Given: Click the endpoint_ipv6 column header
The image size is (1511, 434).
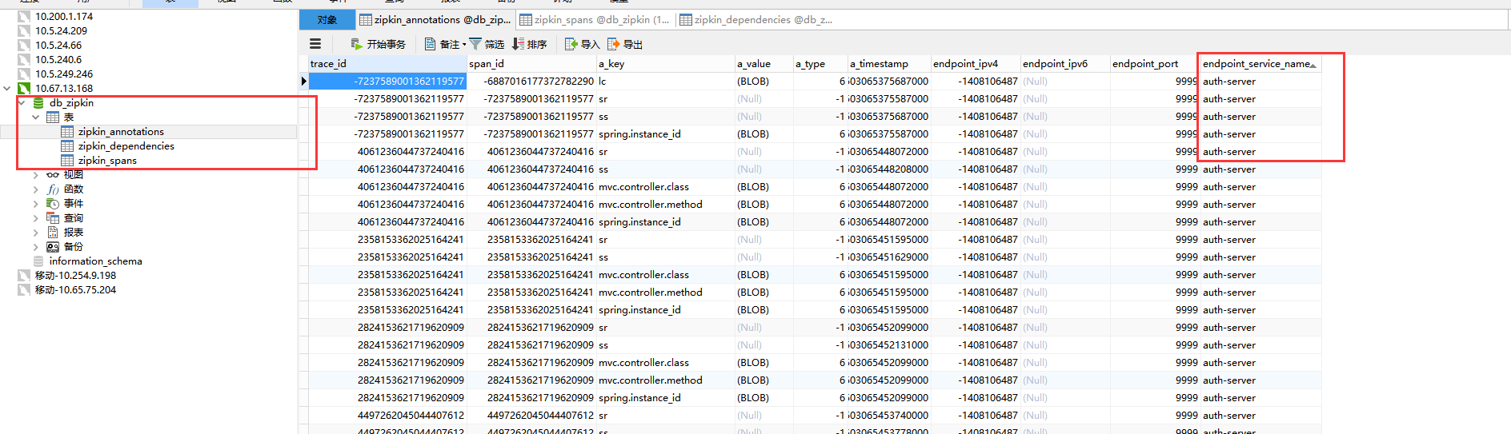Looking at the screenshot, I should tap(1064, 63).
